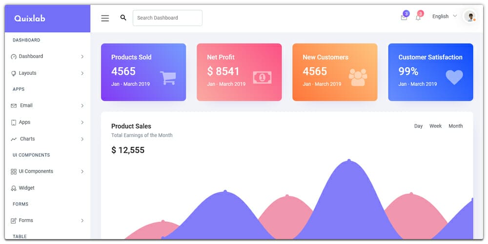Click the magnifying glass search icon
Viewport: 488px width, 244px height.
point(123,18)
